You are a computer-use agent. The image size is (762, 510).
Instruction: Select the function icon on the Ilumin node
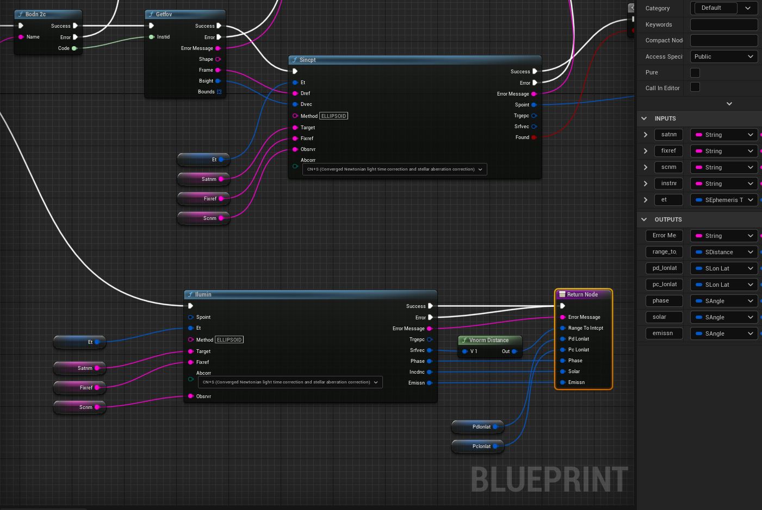(x=191, y=294)
